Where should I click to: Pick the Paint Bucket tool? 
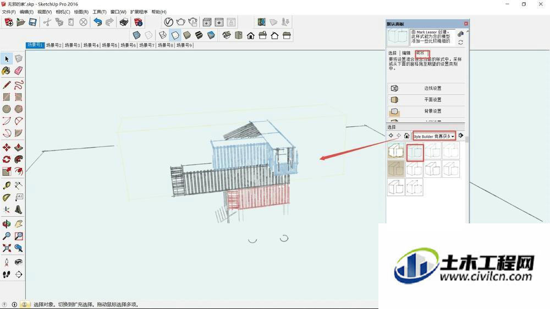click(6, 71)
